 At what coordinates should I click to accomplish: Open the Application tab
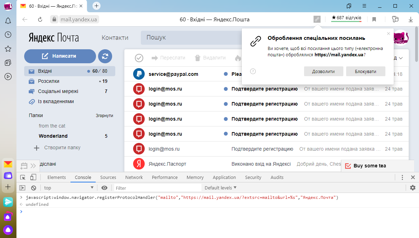tap(224, 178)
